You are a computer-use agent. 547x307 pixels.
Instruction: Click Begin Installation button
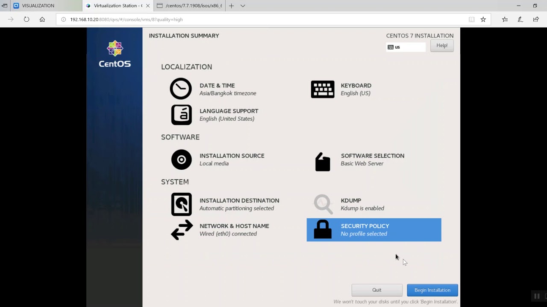(x=432, y=290)
